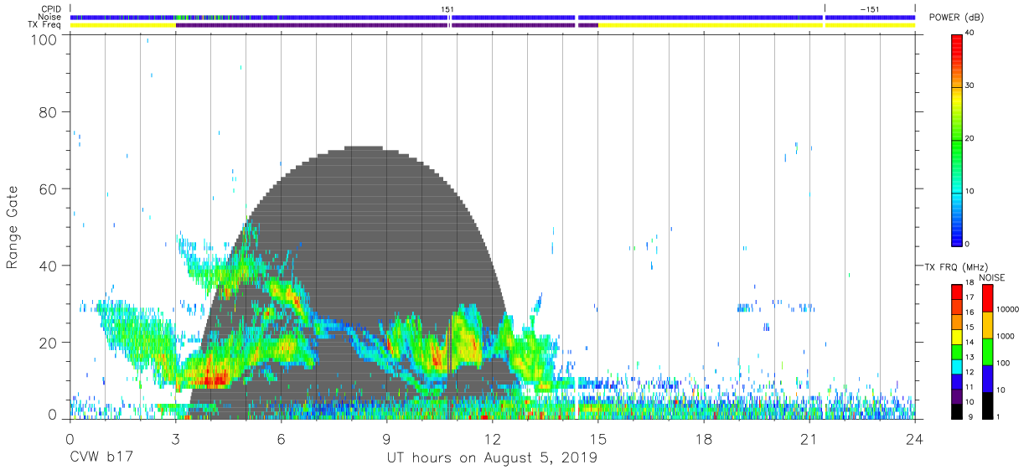Click the 100 tick on Range Gate axis
This screenshot has height=475, width=1029.
(x=44, y=39)
